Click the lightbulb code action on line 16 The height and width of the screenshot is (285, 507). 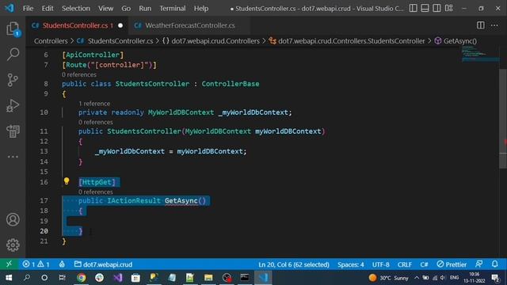pyautogui.click(x=67, y=181)
